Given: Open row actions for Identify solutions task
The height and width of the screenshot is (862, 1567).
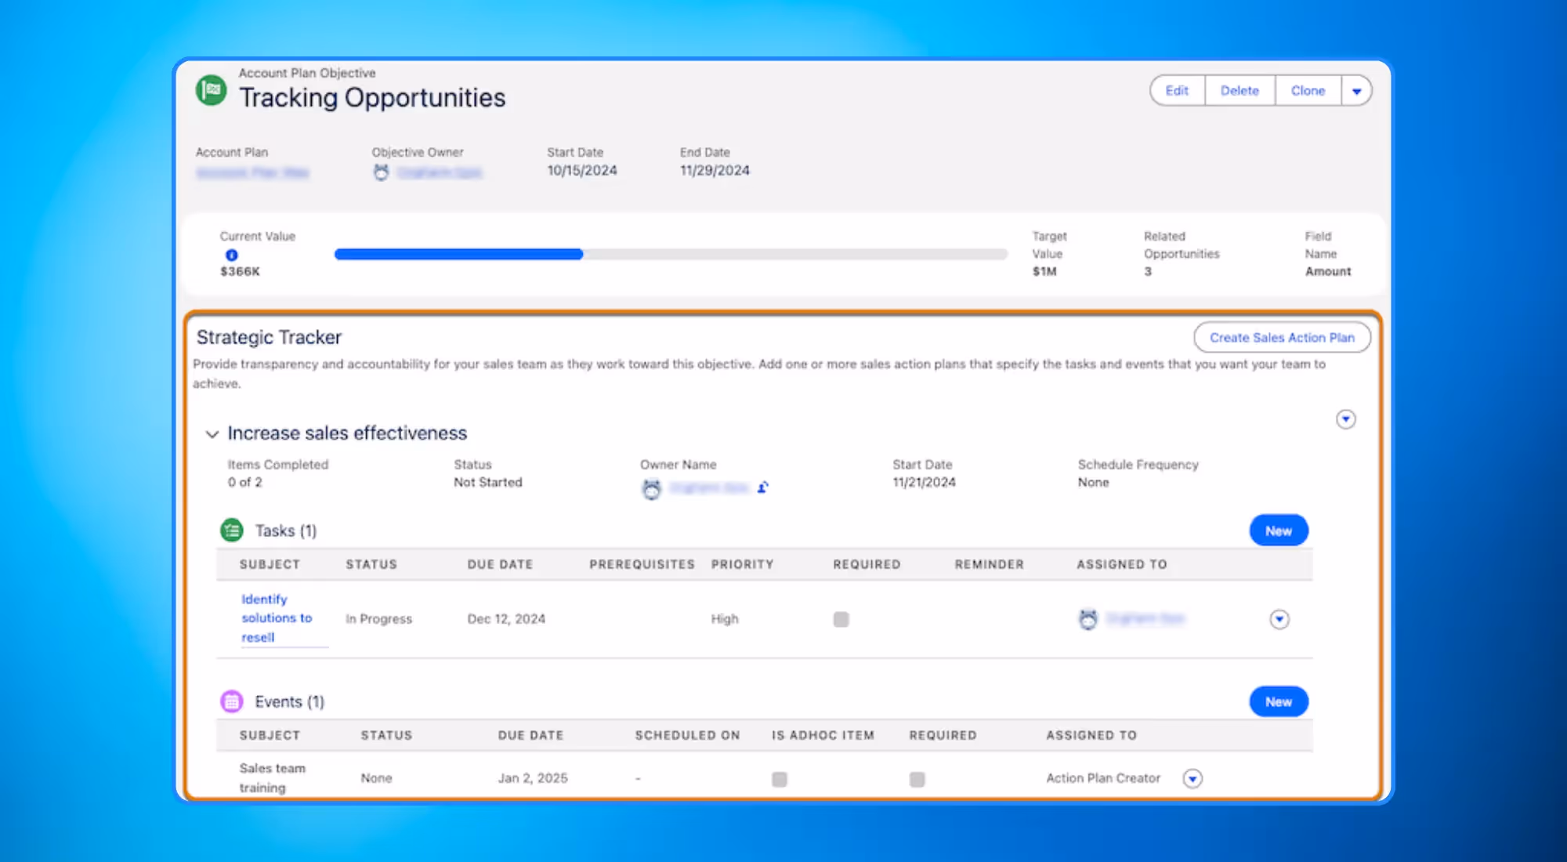Looking at the screenshot, I should pos(1279,619).
